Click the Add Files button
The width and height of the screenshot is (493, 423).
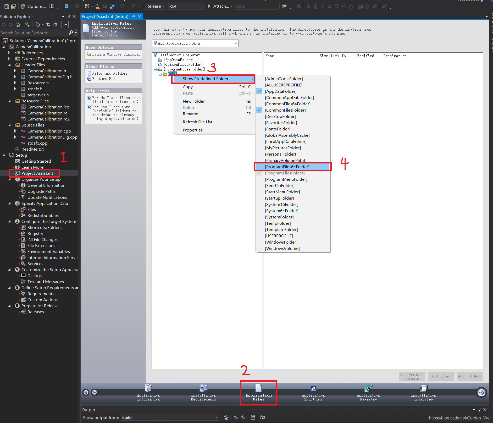[x=441, y=376]
